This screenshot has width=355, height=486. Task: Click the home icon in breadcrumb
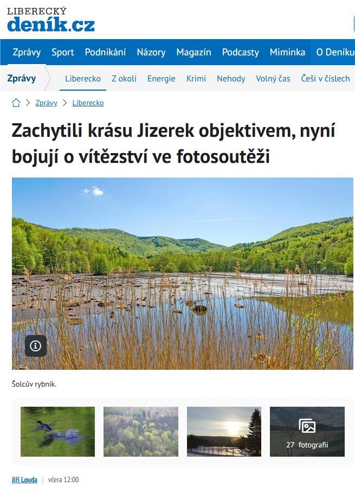16,103
